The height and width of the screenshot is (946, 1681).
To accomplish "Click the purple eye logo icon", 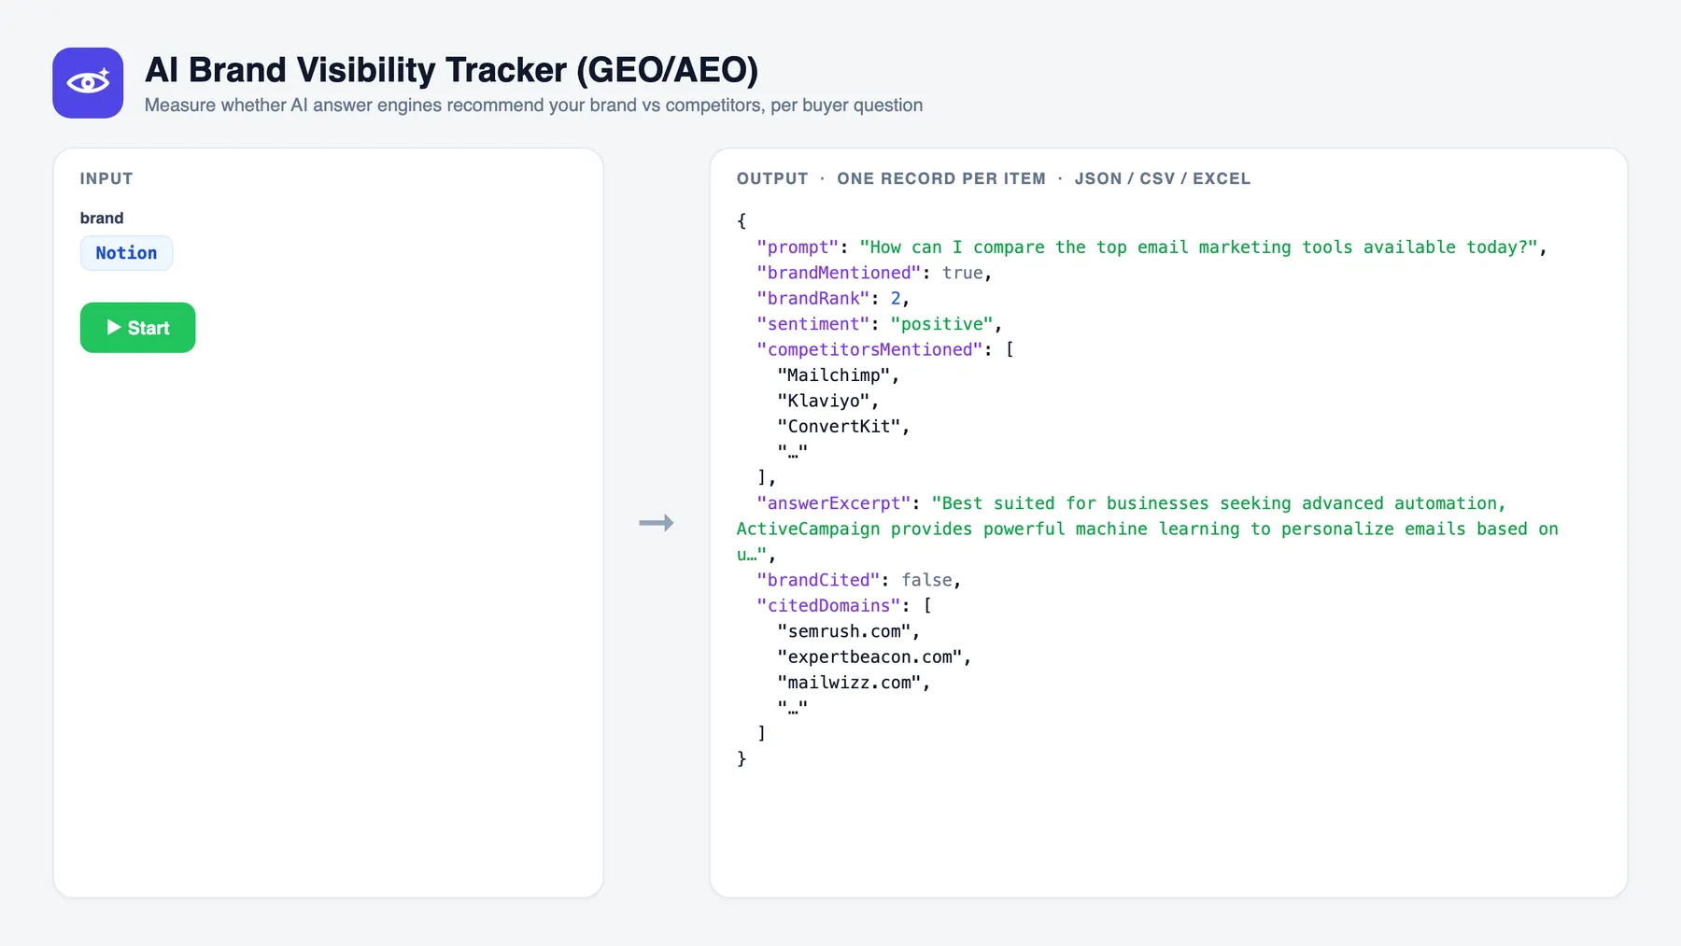I will pos(88,83).
